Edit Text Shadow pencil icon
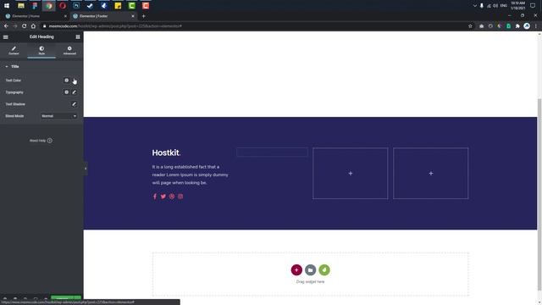The width and height of the screenshot is (542, 305). [74, 104]
